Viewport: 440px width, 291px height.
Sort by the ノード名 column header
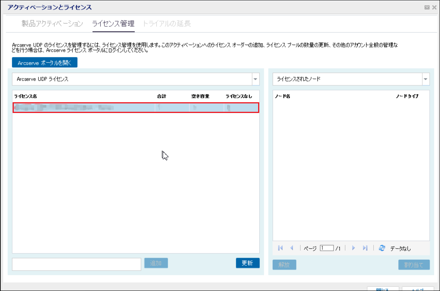click(283, 96)
